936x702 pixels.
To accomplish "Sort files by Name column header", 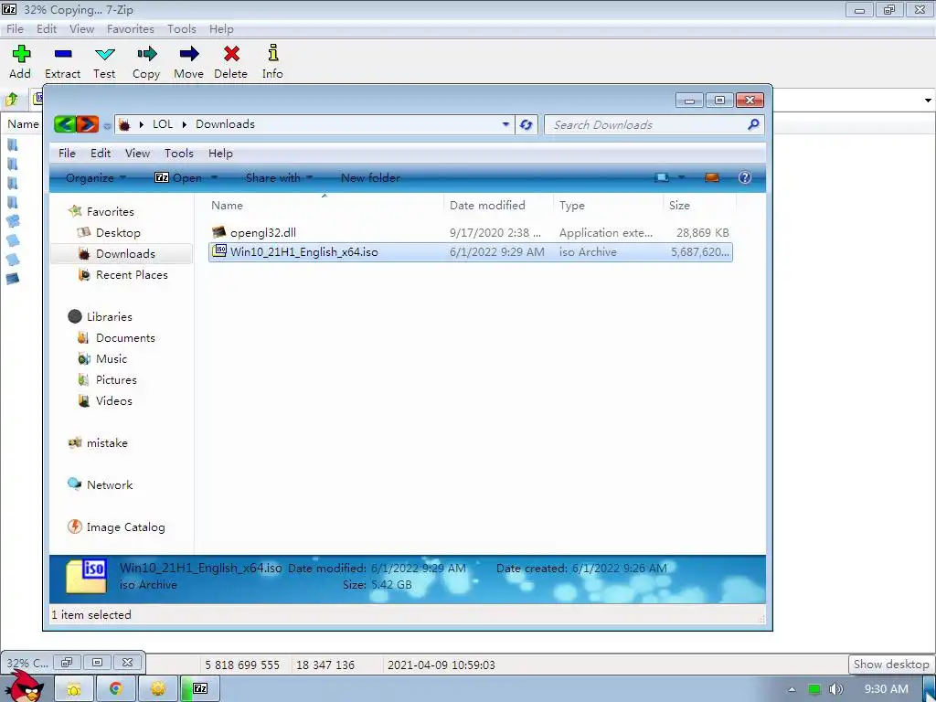I will click(325, 206).
